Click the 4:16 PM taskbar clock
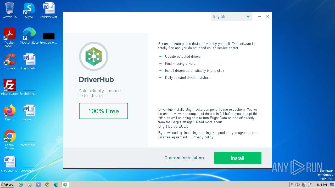The height and width of the screenshot is (188, 335). pyautogui.click(x=322, y=185)
